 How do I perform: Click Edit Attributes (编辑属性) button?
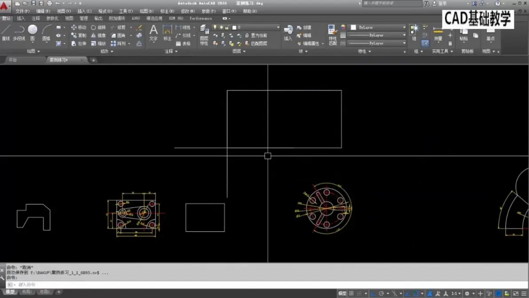tap(308, 44)
